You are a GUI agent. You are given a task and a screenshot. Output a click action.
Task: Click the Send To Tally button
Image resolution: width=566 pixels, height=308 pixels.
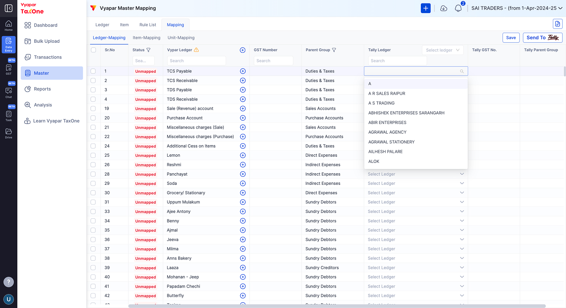point(543,38)
